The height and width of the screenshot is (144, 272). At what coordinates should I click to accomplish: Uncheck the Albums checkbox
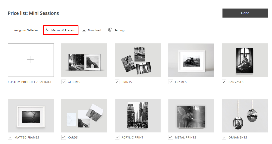[64, 82]
